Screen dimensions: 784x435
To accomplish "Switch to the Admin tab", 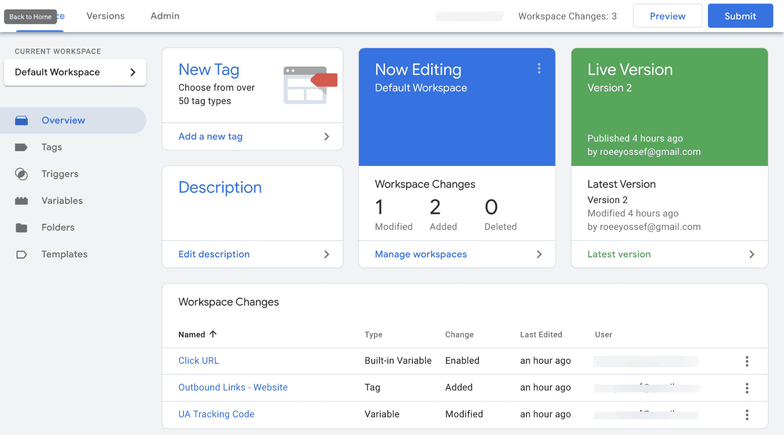I will (165, 16).
